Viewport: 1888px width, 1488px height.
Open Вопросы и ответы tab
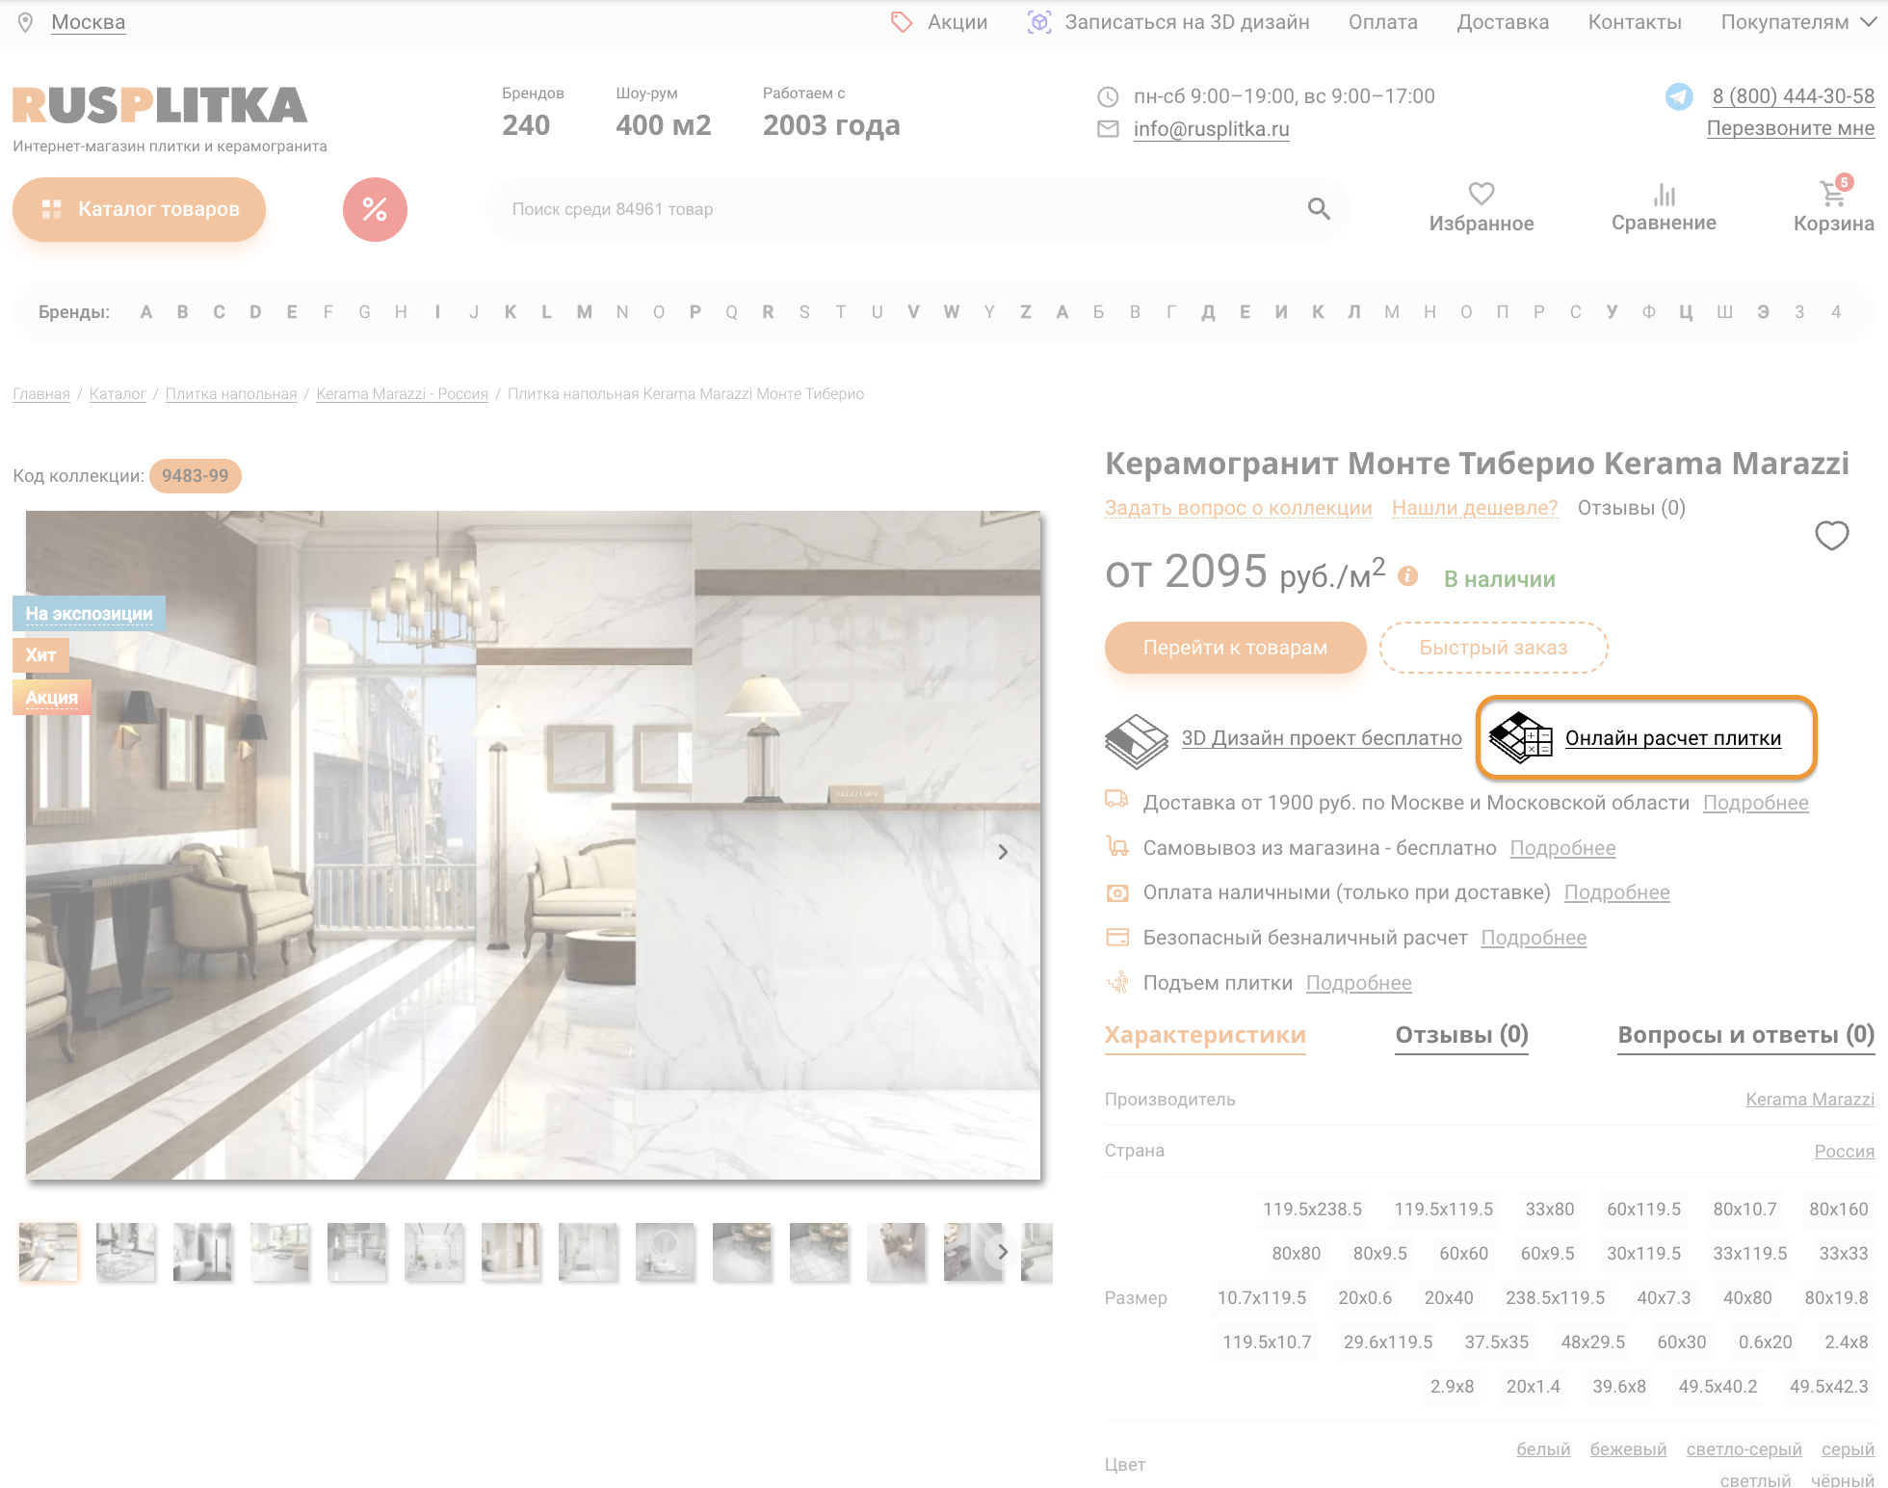[1745, 1035]
